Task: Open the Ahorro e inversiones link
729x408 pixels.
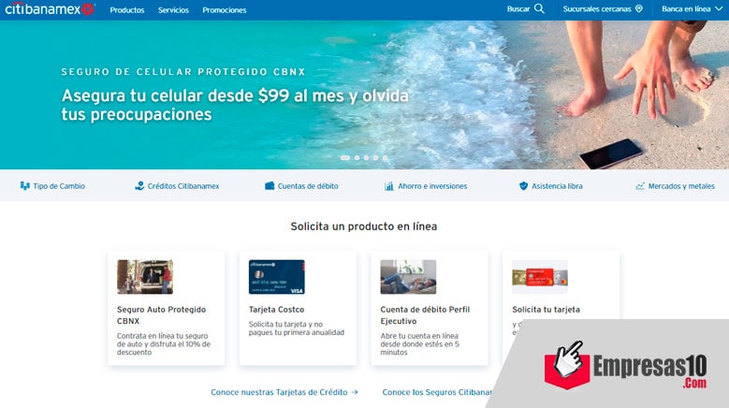Action: pyautogui.click(x=432, y=186)
